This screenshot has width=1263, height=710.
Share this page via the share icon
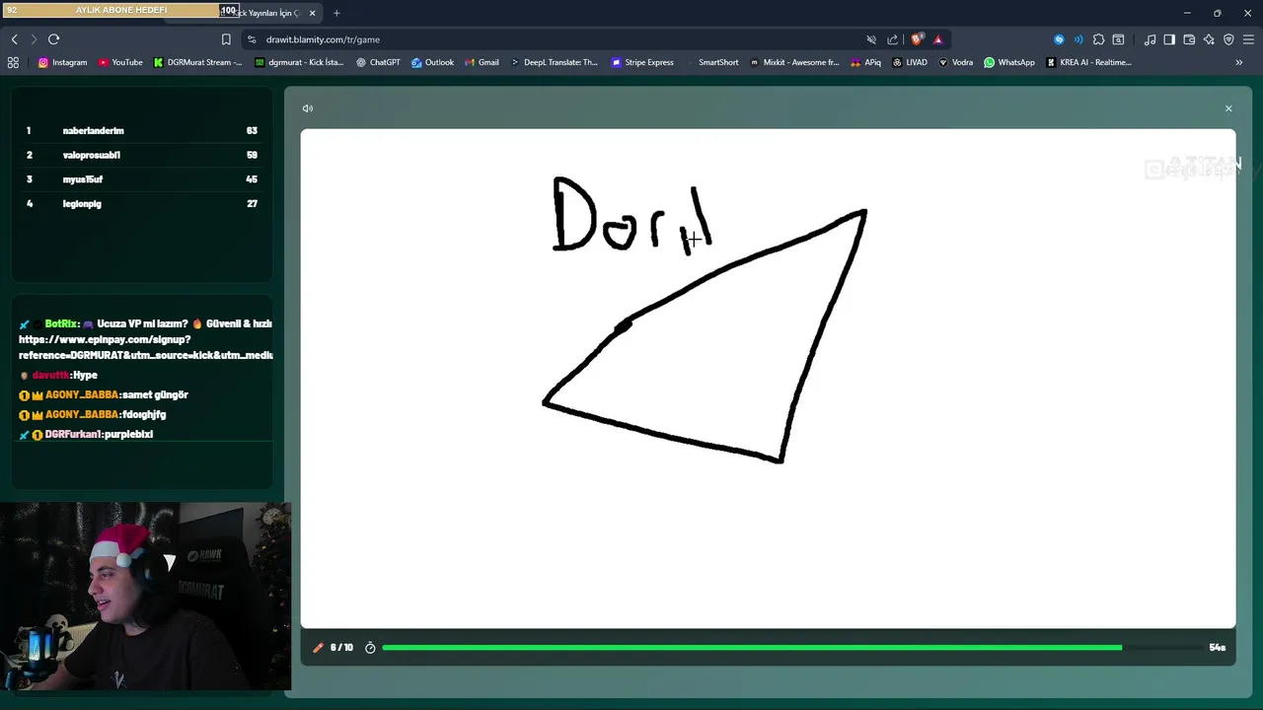pyautogui.click(x=893, y=39)
